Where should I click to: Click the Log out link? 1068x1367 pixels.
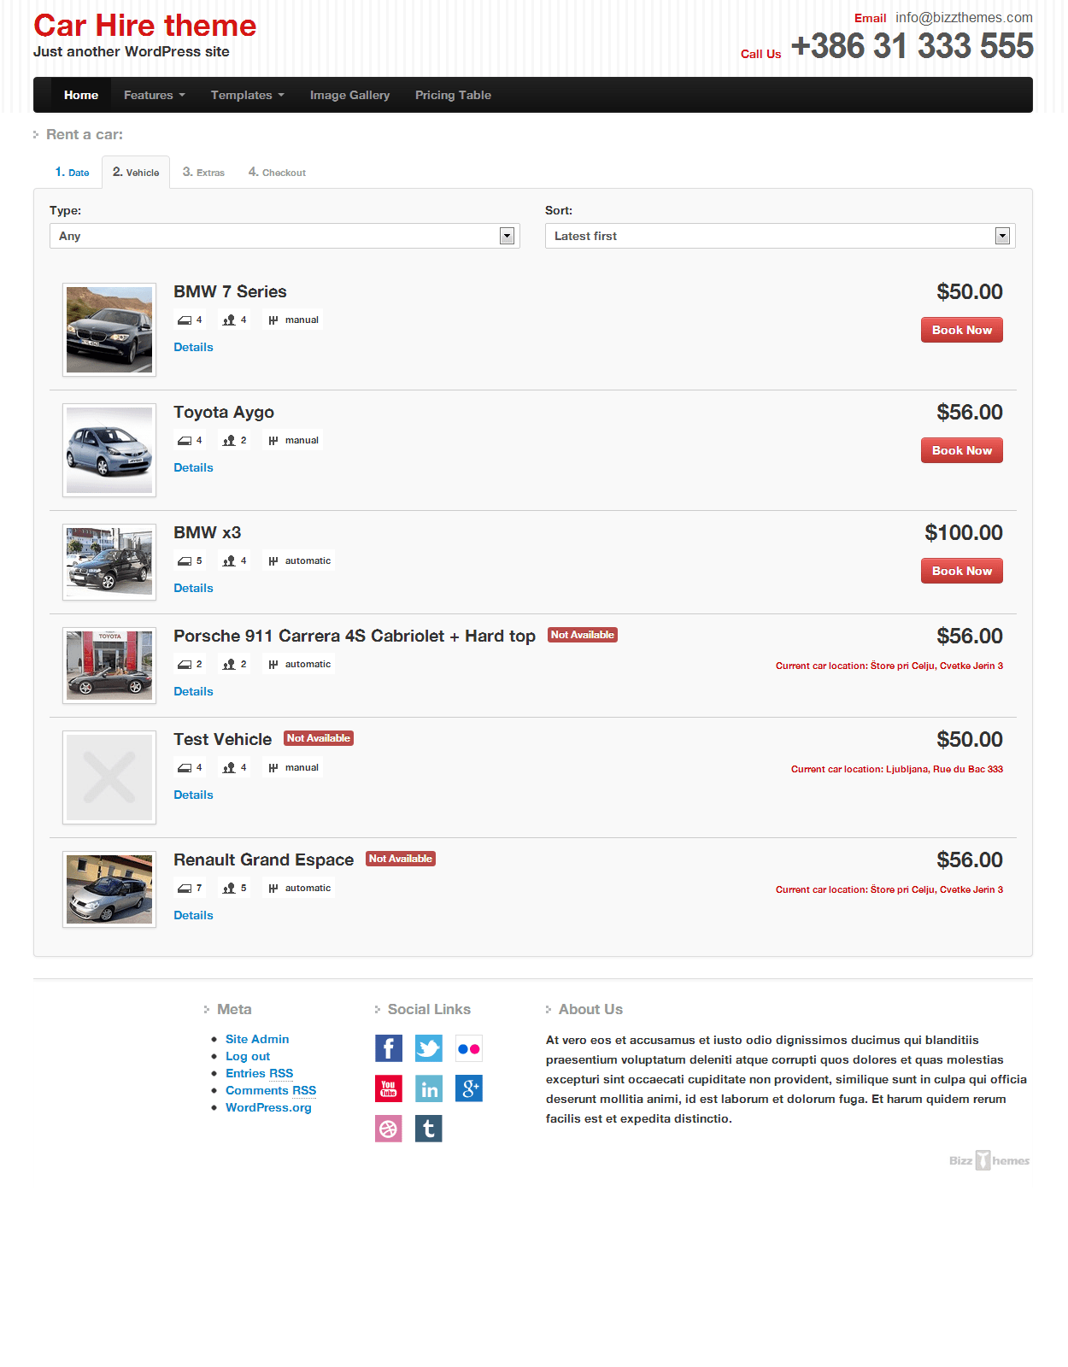[x=248, y=1056]
